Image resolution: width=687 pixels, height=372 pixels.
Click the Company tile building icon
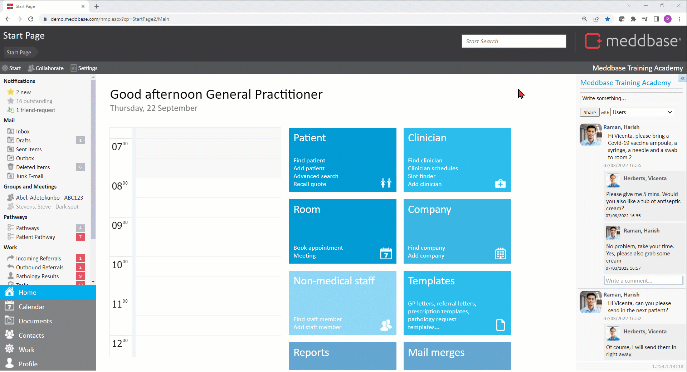coord(500,254)
